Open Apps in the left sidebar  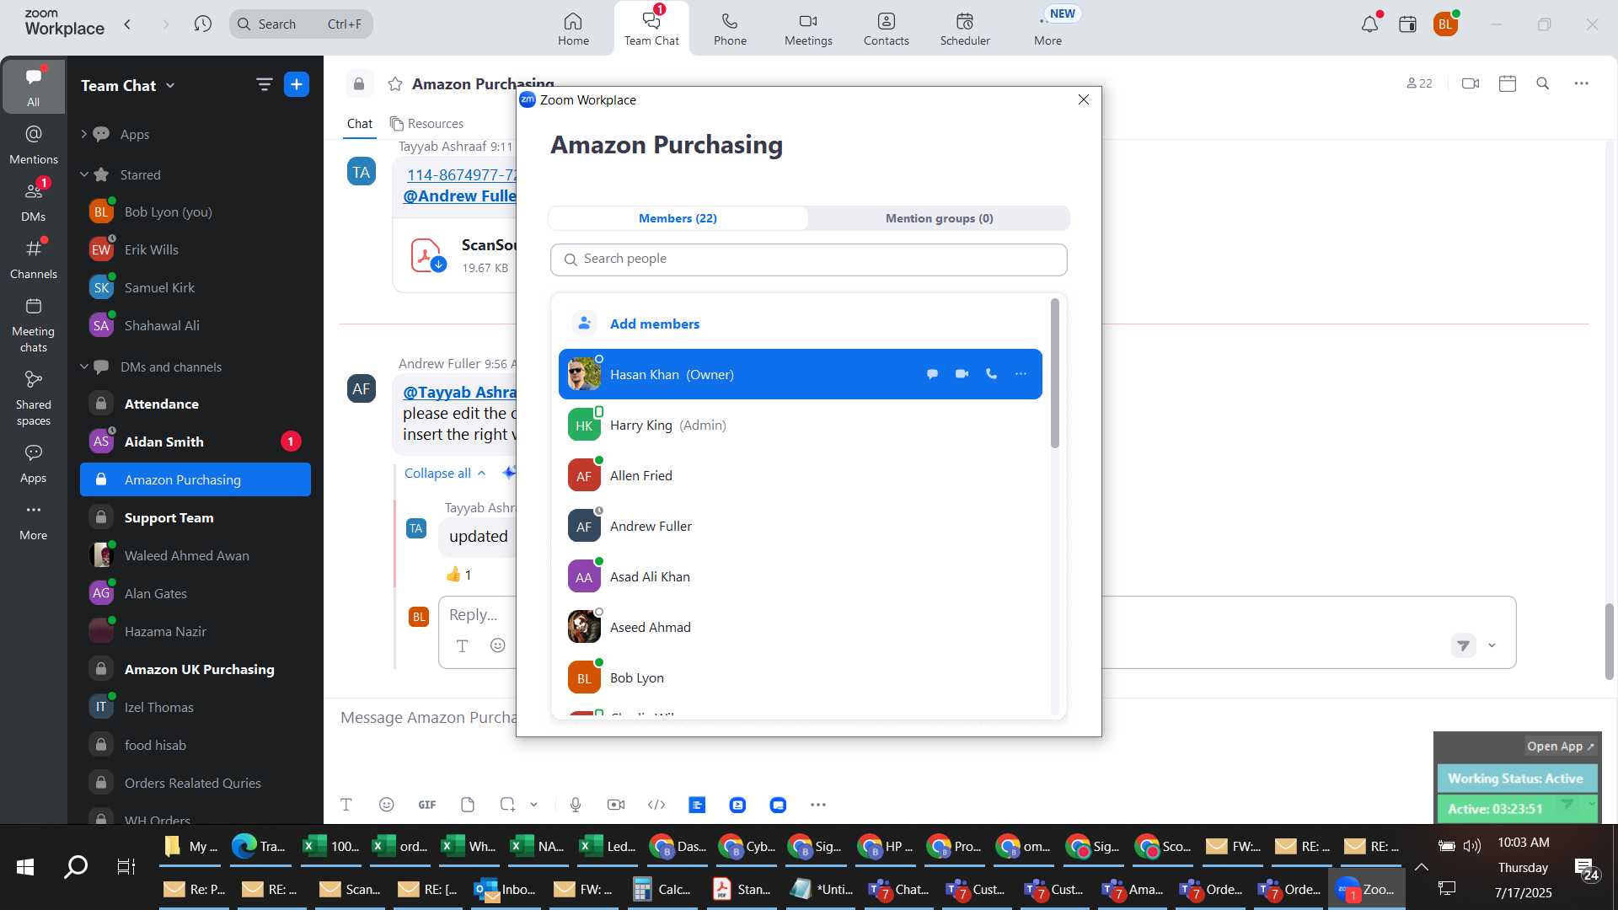click(x=33, y=463)
